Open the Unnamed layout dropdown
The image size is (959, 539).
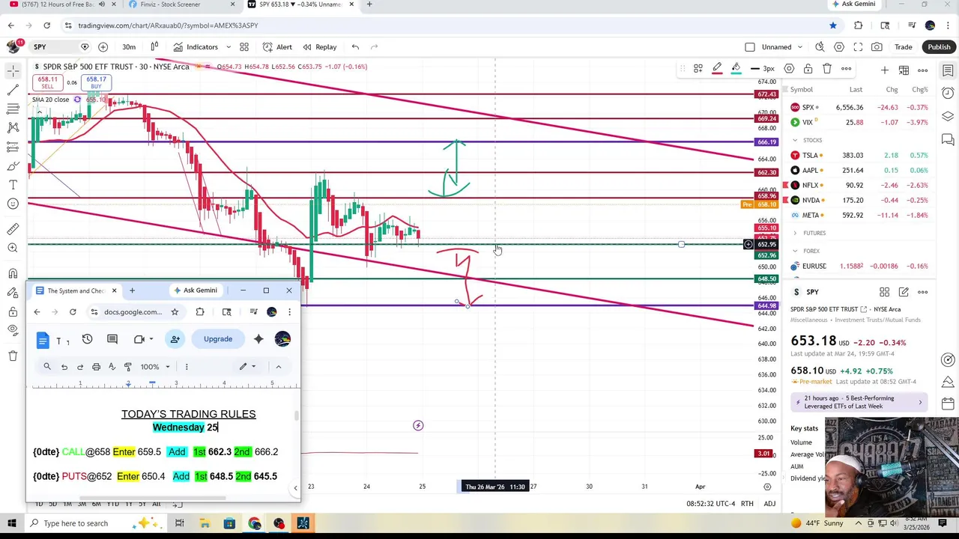click(x=782, y=47)
